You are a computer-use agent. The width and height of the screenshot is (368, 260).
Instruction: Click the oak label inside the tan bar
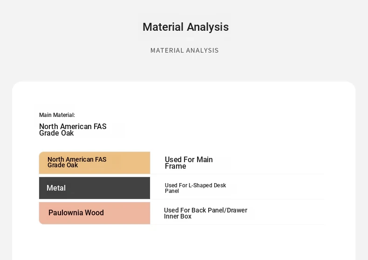[77, 162]
